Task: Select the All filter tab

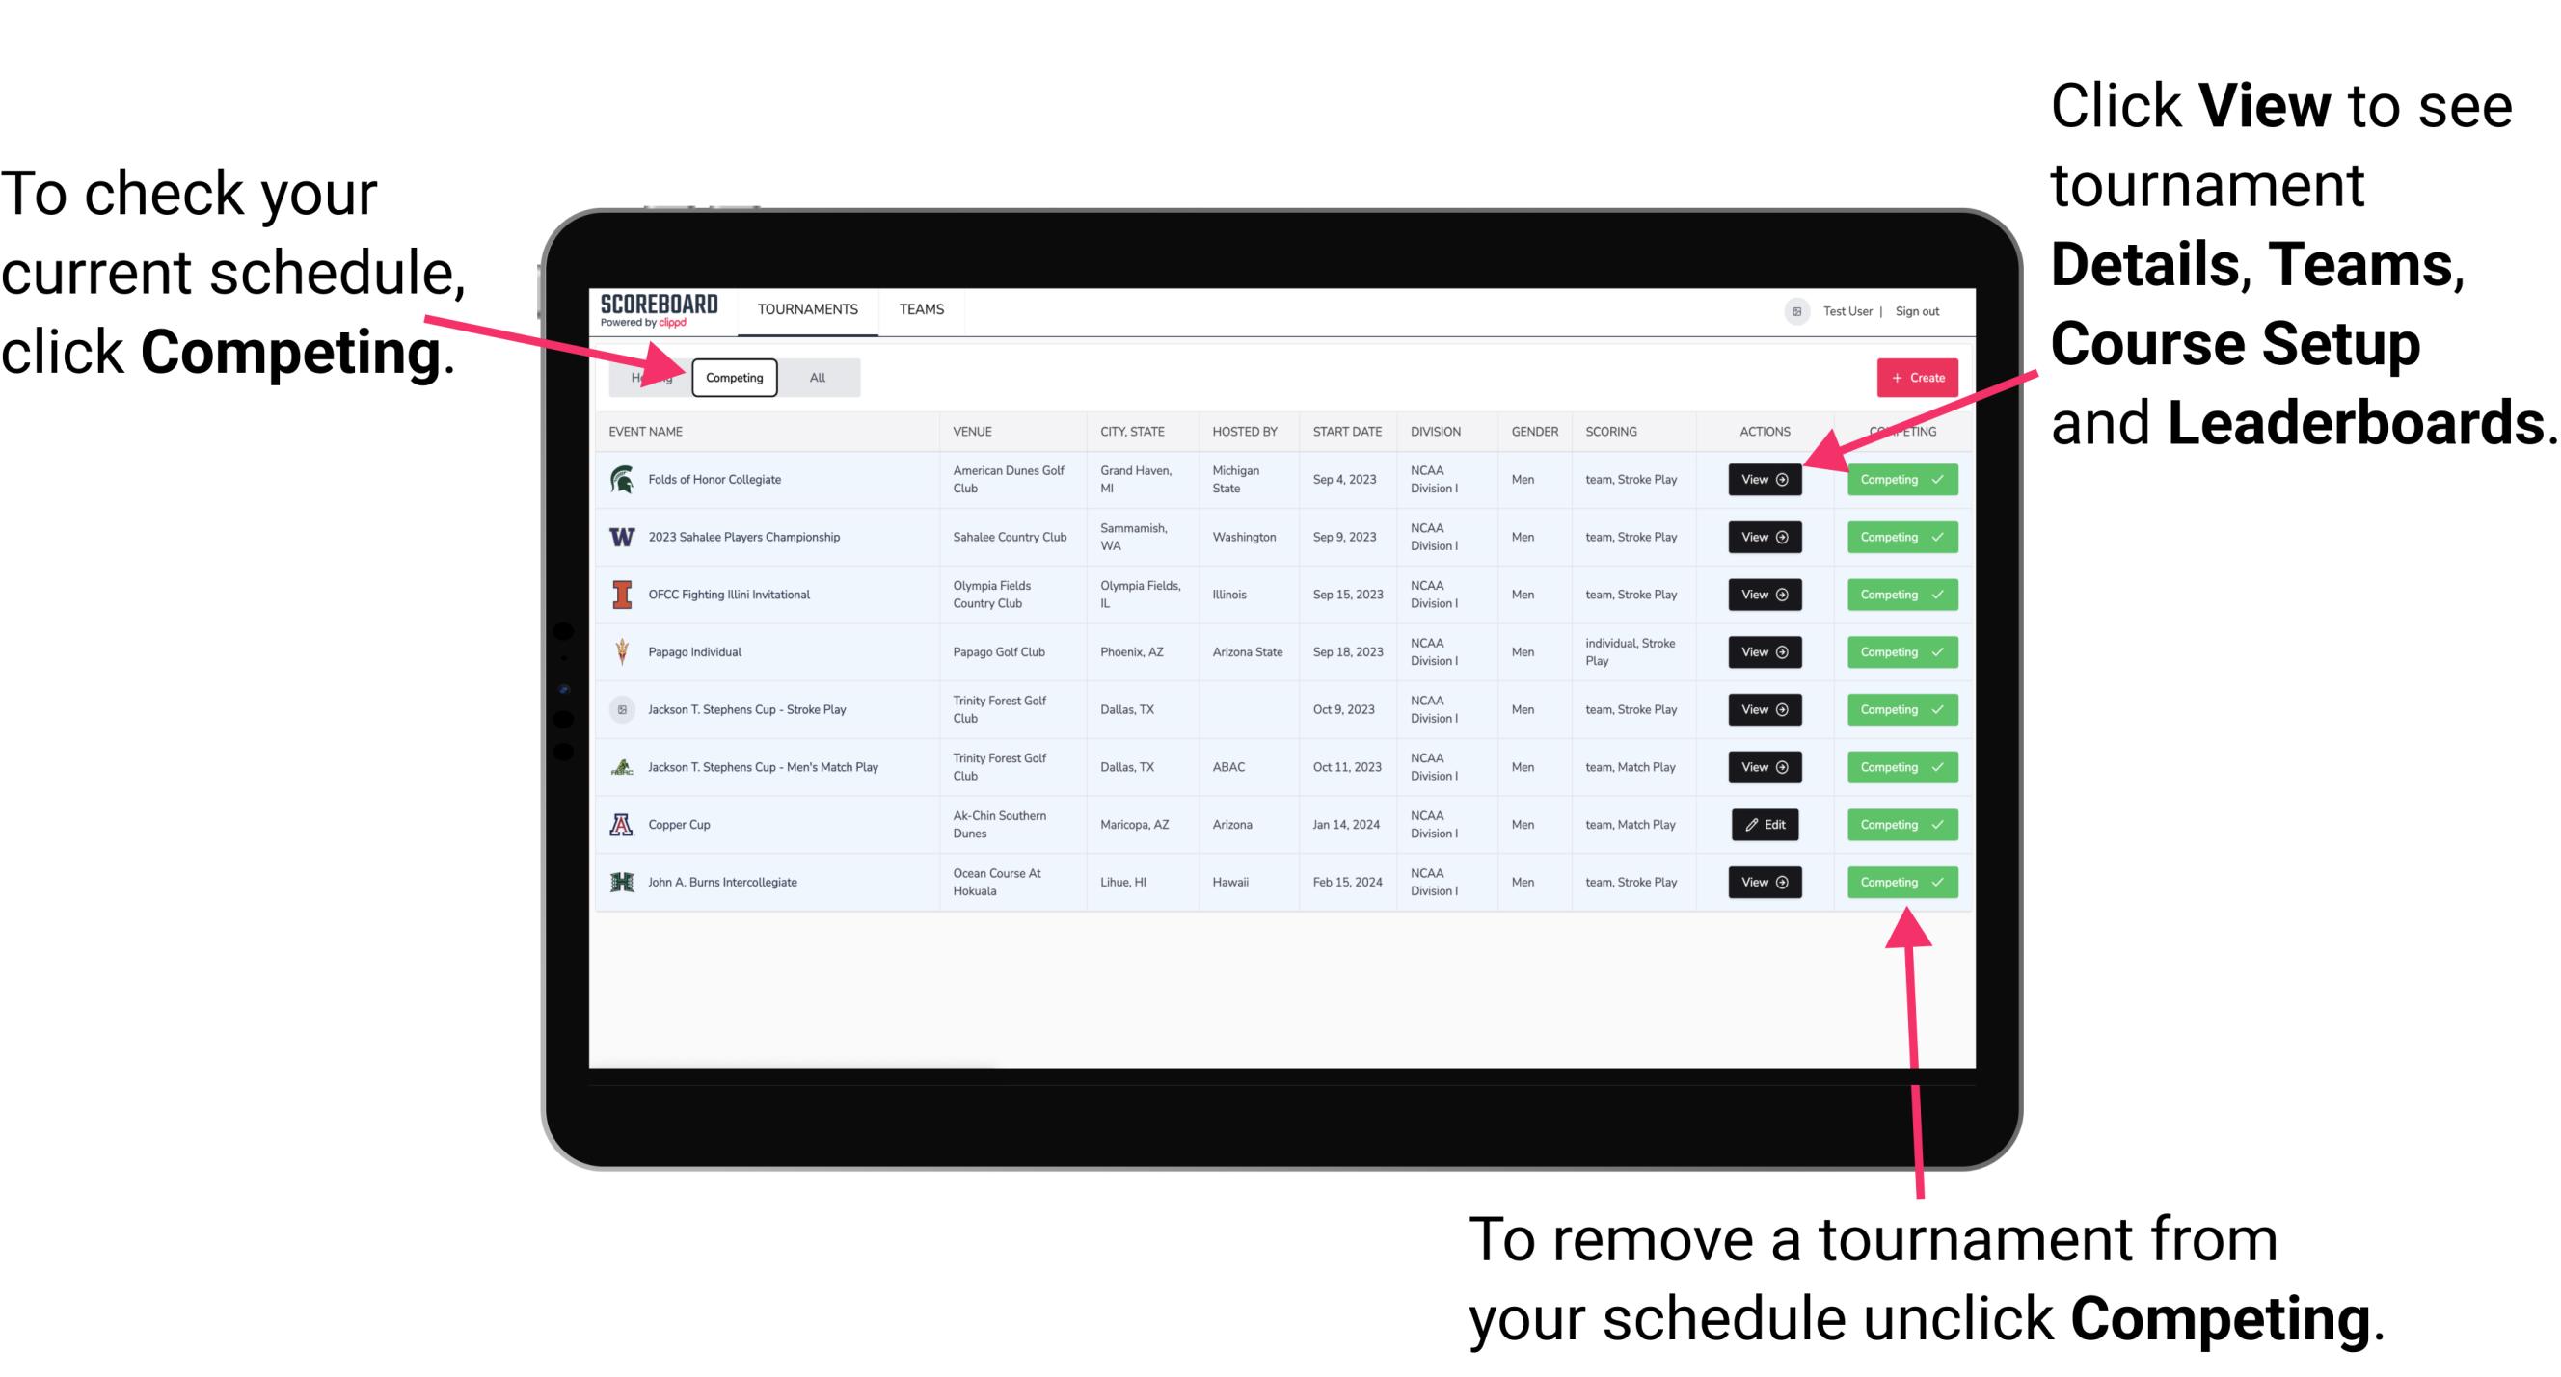Action: (x=818, y=377)
